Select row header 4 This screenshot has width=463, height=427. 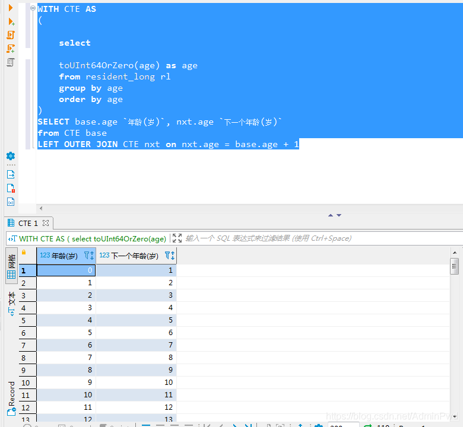[x=27, y=308]
